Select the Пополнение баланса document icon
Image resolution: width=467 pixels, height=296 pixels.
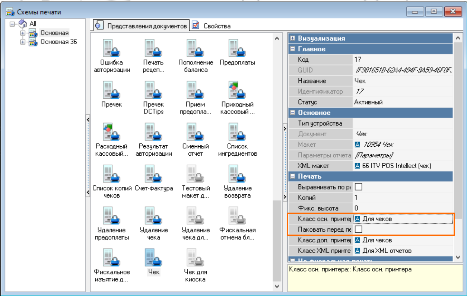pos(195,48)
